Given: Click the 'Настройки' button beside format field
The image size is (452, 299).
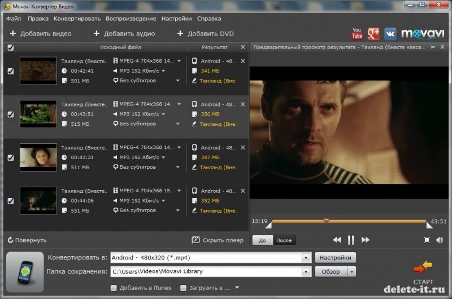Looking at the screenshot, I should (335, 258).
